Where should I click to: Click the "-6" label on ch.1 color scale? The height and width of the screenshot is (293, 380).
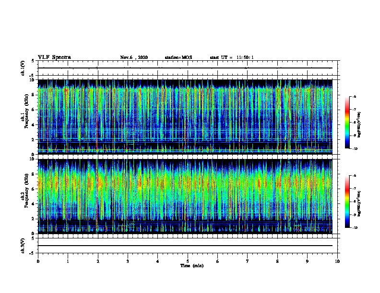(354, 97)
